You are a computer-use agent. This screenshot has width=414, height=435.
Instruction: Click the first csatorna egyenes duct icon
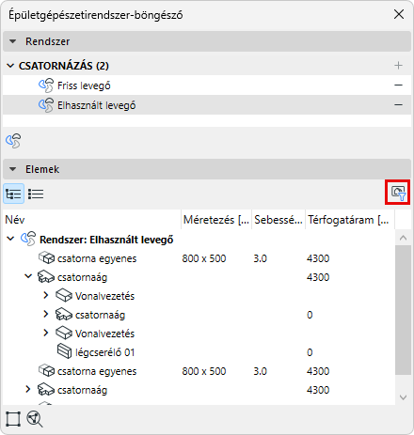coord(46,257)
